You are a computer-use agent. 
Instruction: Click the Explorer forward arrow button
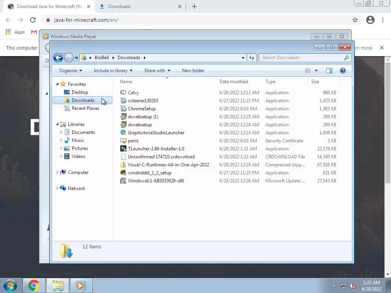coord(69,58)
